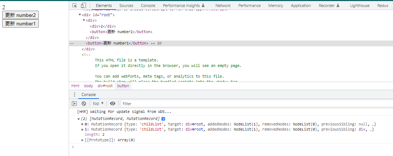
Task: Open the drawer three-dot menu
Action: point(74,95)
